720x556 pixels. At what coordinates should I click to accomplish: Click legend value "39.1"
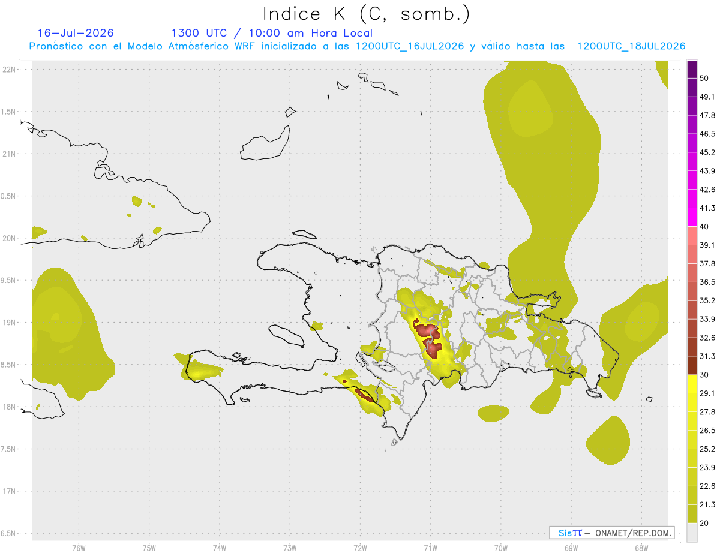707,245
